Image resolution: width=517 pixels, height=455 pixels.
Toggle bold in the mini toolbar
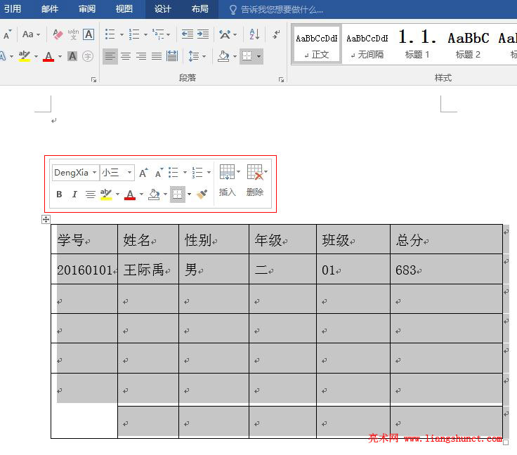click(59, 194)
